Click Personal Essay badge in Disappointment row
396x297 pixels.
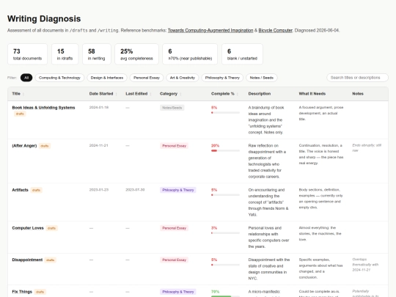174,260
